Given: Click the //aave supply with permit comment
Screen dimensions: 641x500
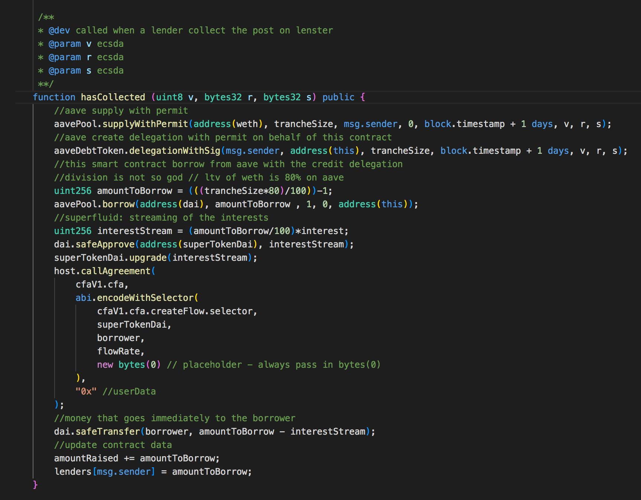Looking at the screenshot, I should point(121,111).
